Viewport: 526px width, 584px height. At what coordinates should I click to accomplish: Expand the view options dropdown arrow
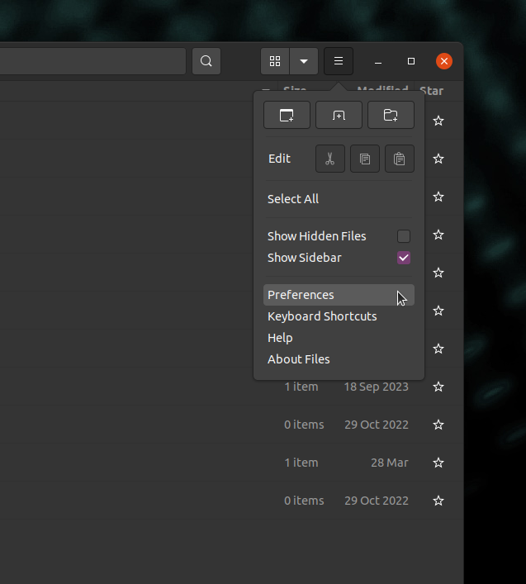coord(304,61)
